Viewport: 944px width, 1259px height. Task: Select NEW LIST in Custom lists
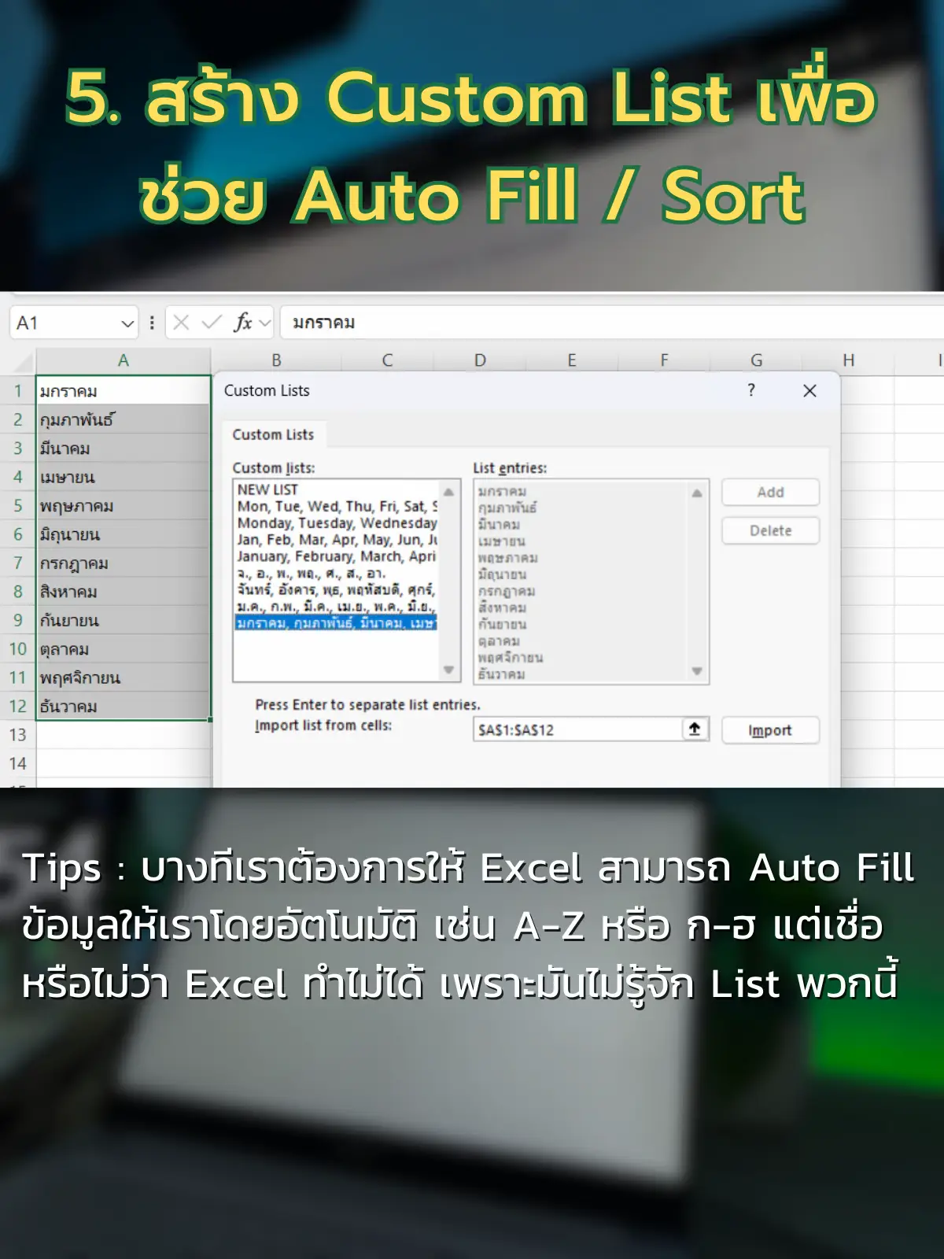(x=267, y=489)
